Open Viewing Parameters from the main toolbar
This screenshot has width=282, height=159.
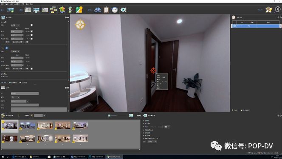[x=36, y=10]
